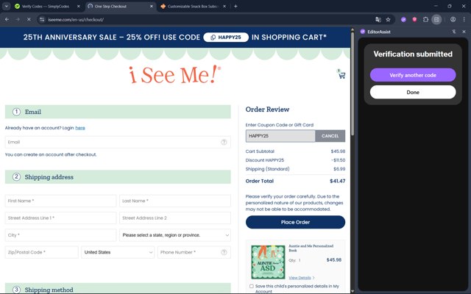Copy the HAPPY25 code from banner
471x294 pixels.
pos(226,37)
